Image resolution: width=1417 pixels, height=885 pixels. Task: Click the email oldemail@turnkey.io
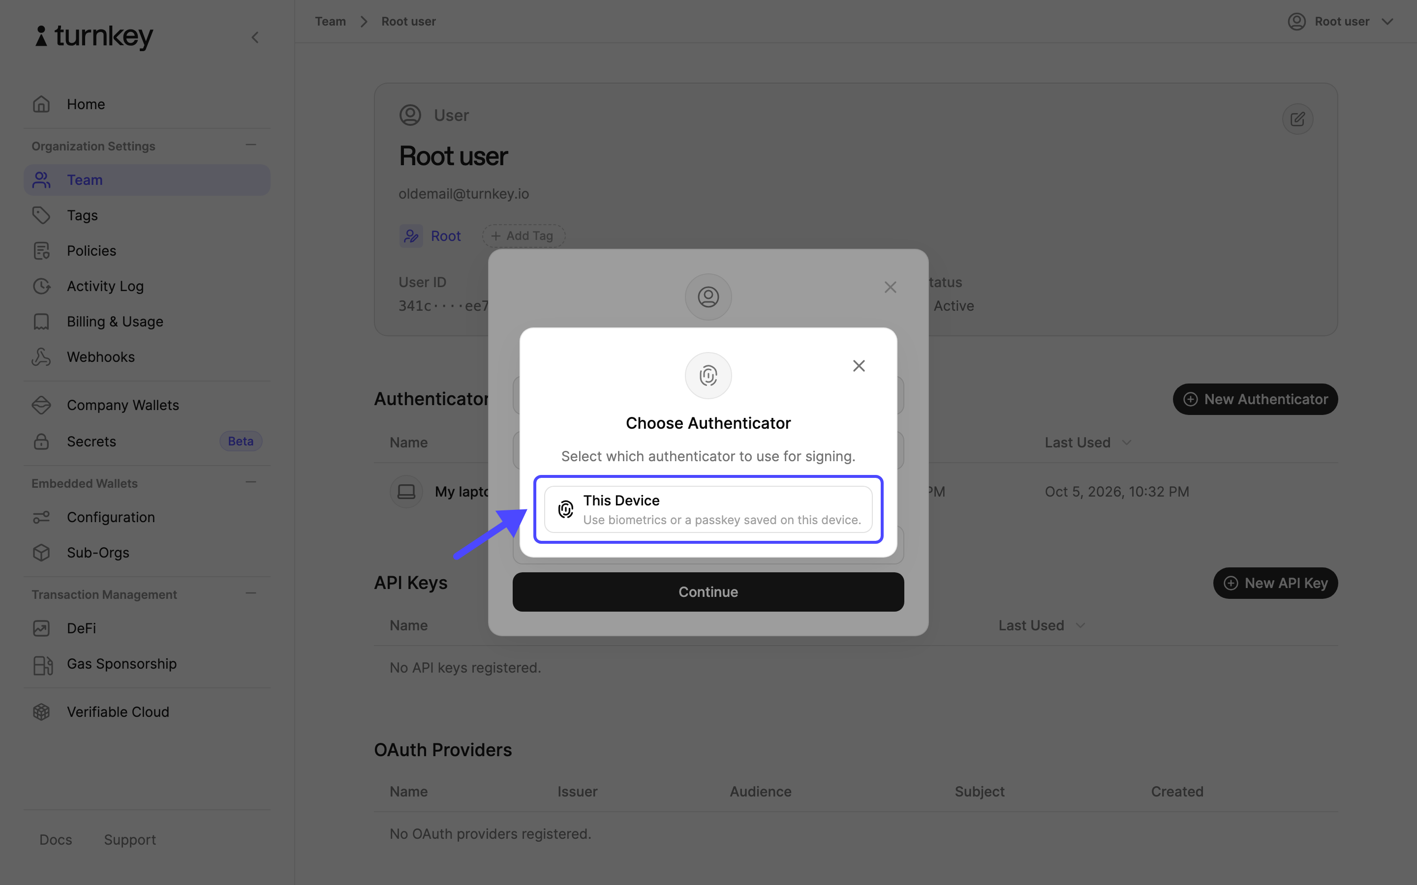[464, 194]
